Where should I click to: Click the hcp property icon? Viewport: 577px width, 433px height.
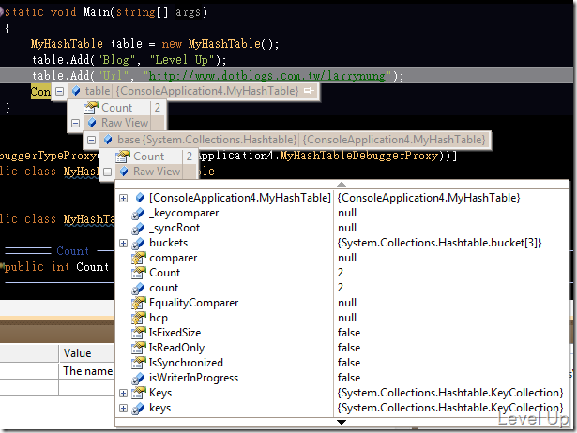(x=138, y=318)
